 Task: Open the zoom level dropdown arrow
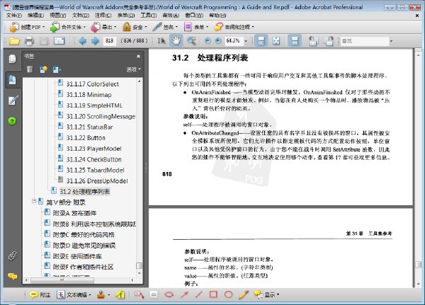point(246,41)
